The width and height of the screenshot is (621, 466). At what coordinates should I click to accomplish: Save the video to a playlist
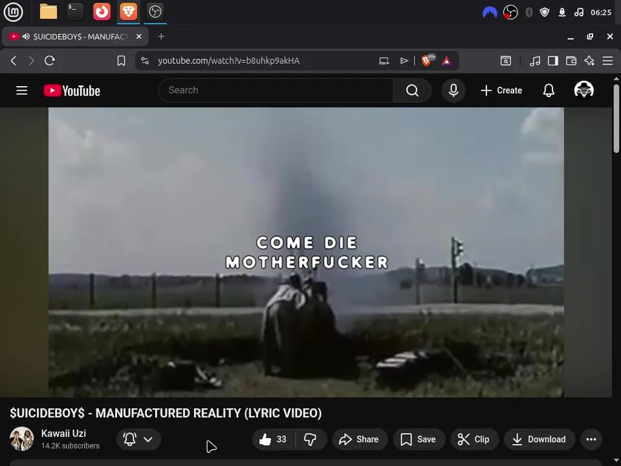coord(419,439)
